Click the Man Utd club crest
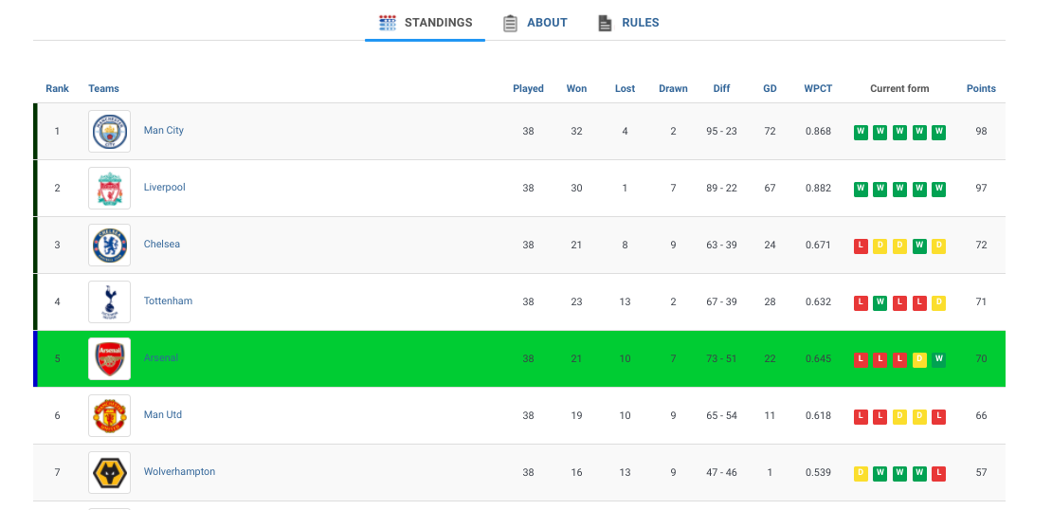 (109, 415)
